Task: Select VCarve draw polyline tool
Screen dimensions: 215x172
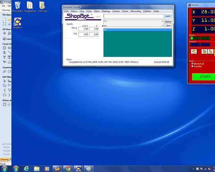Action: pyautogui.click(x=5, y=52)
